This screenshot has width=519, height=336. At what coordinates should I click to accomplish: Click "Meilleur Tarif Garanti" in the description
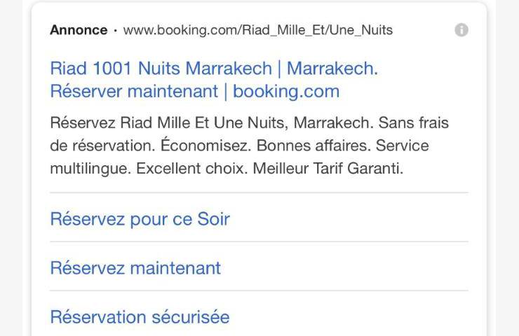pyautogui.click(x=328, y=169)
